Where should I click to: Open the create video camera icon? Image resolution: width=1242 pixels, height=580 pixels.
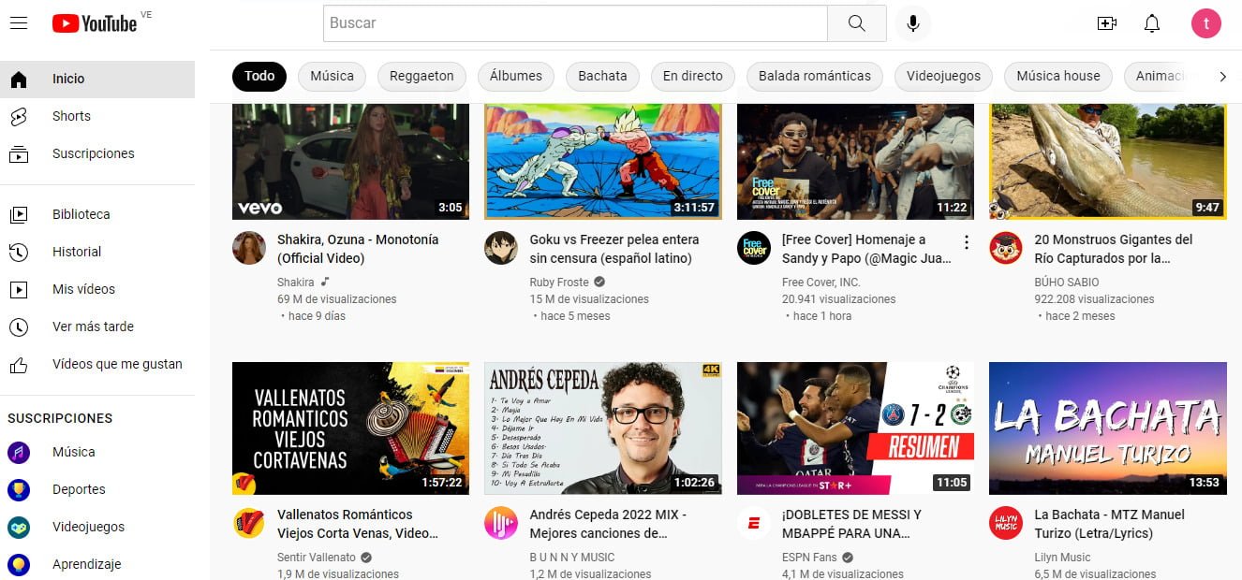pyautogui.click(x=1107, y=23)
